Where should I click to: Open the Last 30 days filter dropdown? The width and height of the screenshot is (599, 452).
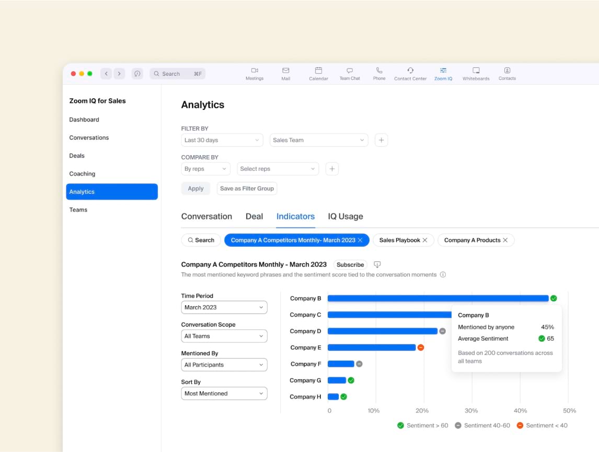coord(222,140)
